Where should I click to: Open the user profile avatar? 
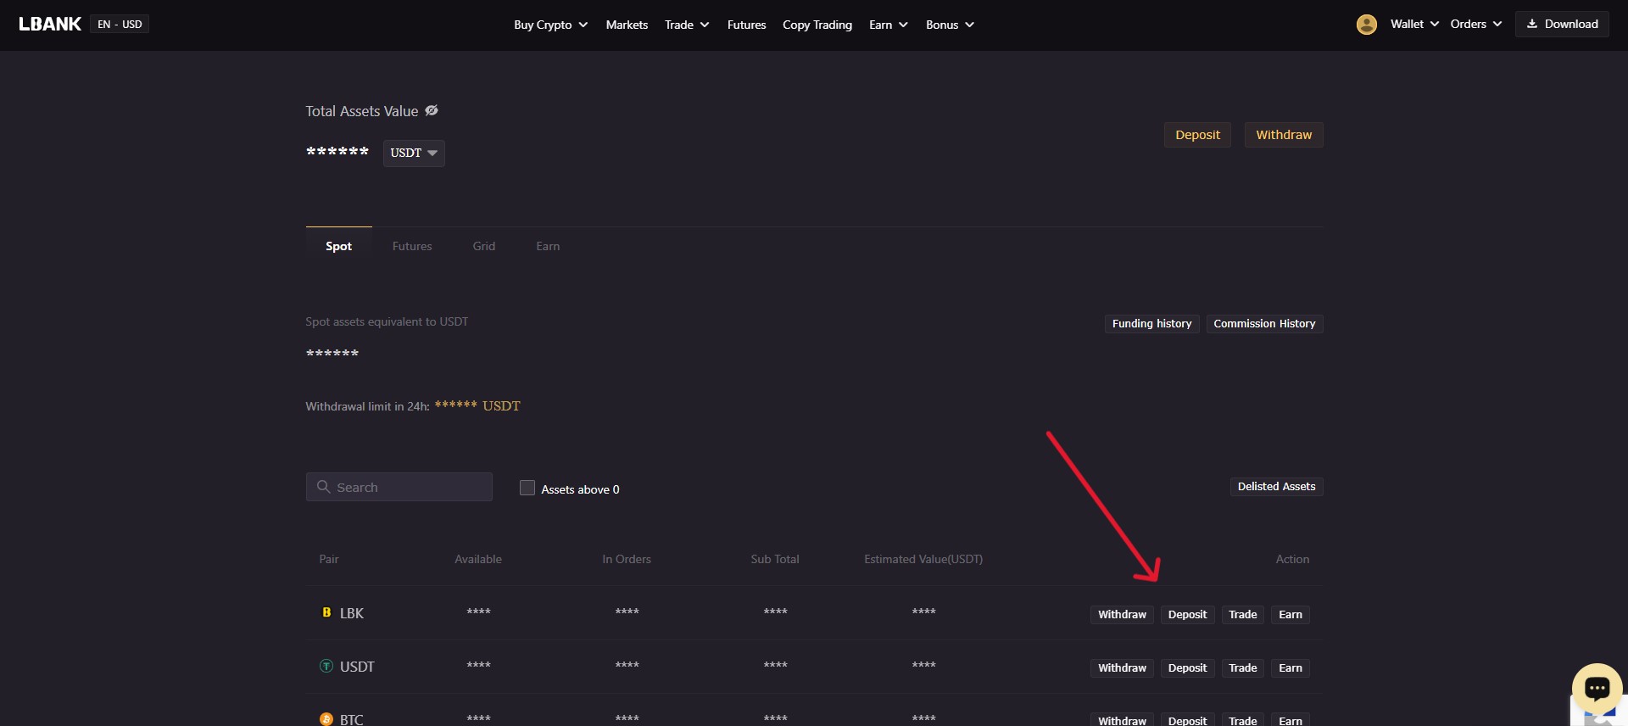(x=1366, y=25)
